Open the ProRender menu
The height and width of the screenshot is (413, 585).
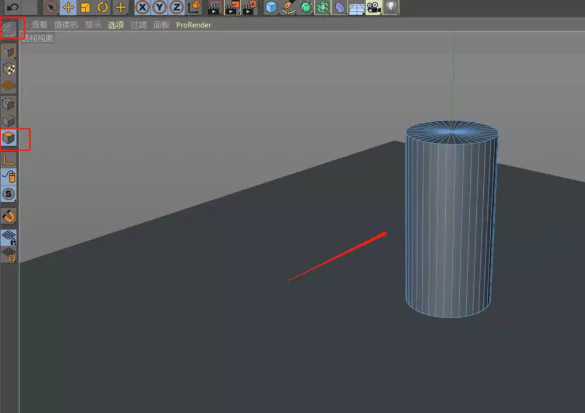[193, 25]
